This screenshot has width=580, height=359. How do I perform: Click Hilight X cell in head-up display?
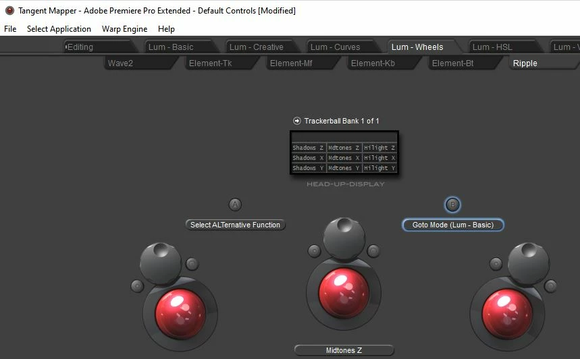(x=379, y=157)
